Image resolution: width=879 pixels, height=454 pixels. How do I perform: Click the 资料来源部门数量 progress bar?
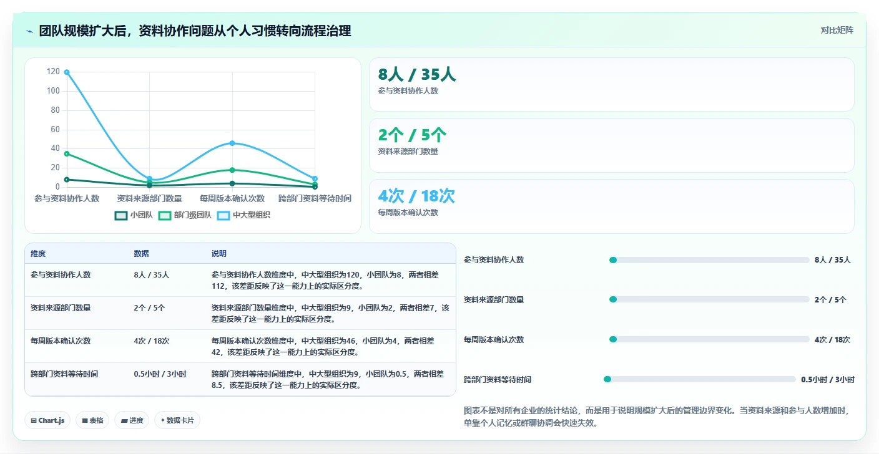pyautogui.click(x=709, y=300)
